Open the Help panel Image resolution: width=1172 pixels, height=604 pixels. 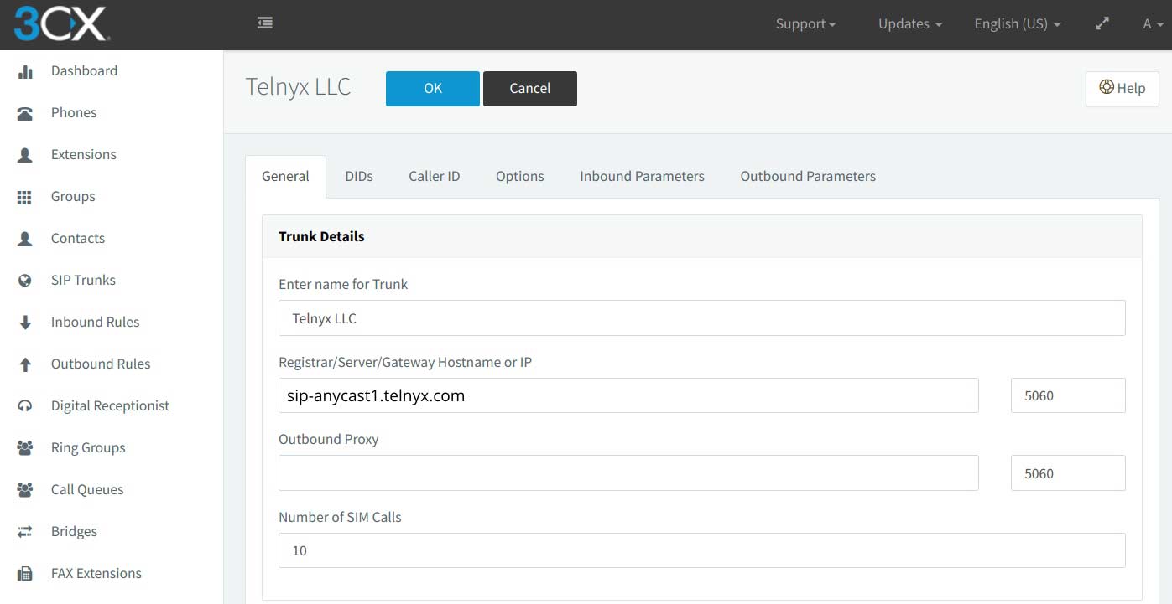tap(1122, 87)
